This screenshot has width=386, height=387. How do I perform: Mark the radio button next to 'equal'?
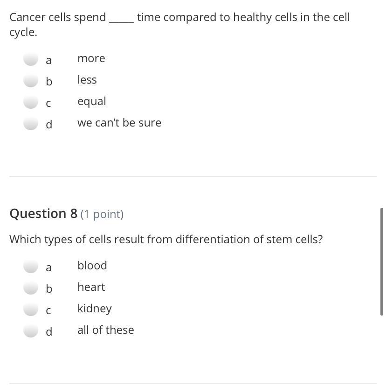[31, 102]
